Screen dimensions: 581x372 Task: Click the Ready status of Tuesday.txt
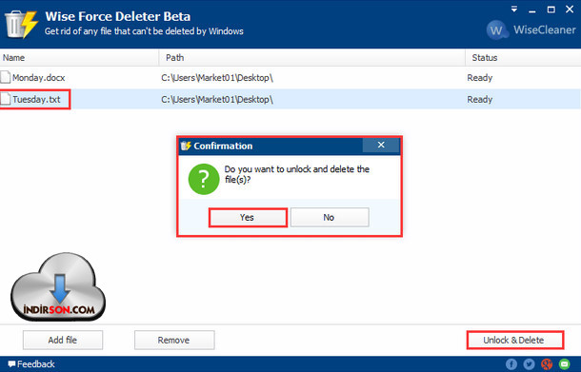click(480, 99)
